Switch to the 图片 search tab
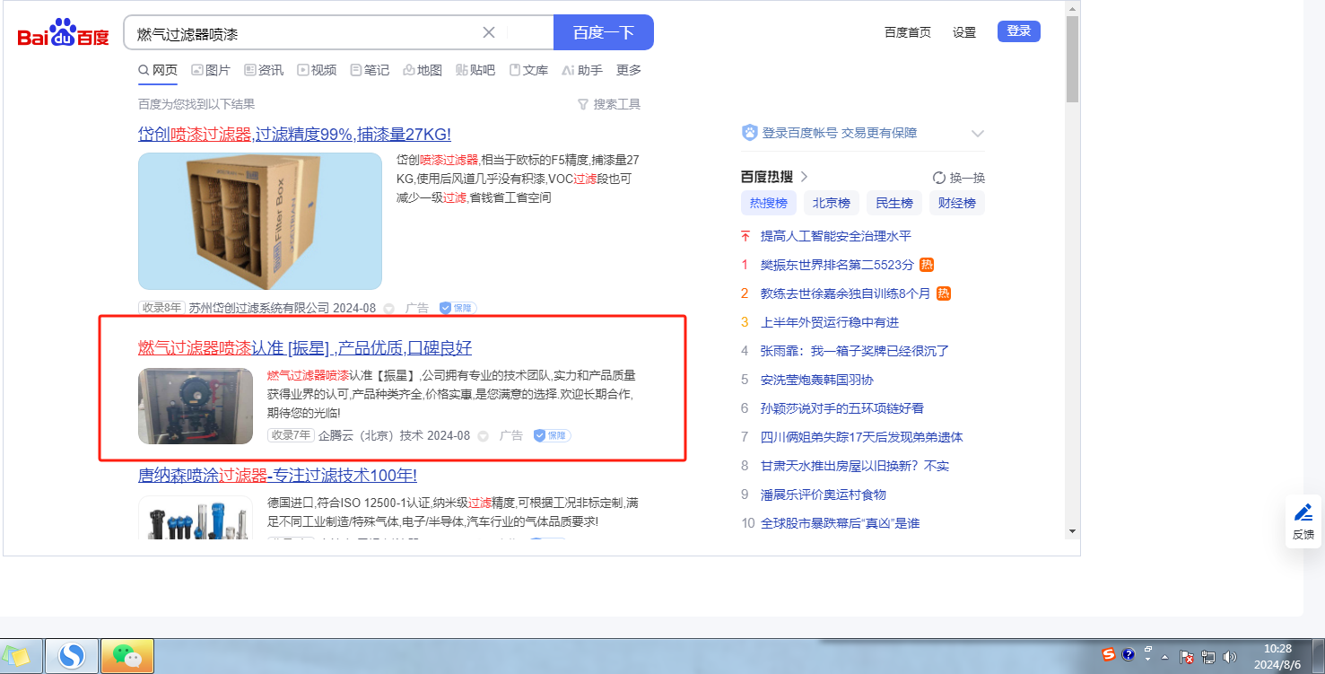The image size is (1325, 674). (x=210, y=70)
